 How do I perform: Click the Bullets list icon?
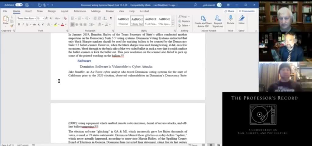(72, 18)
